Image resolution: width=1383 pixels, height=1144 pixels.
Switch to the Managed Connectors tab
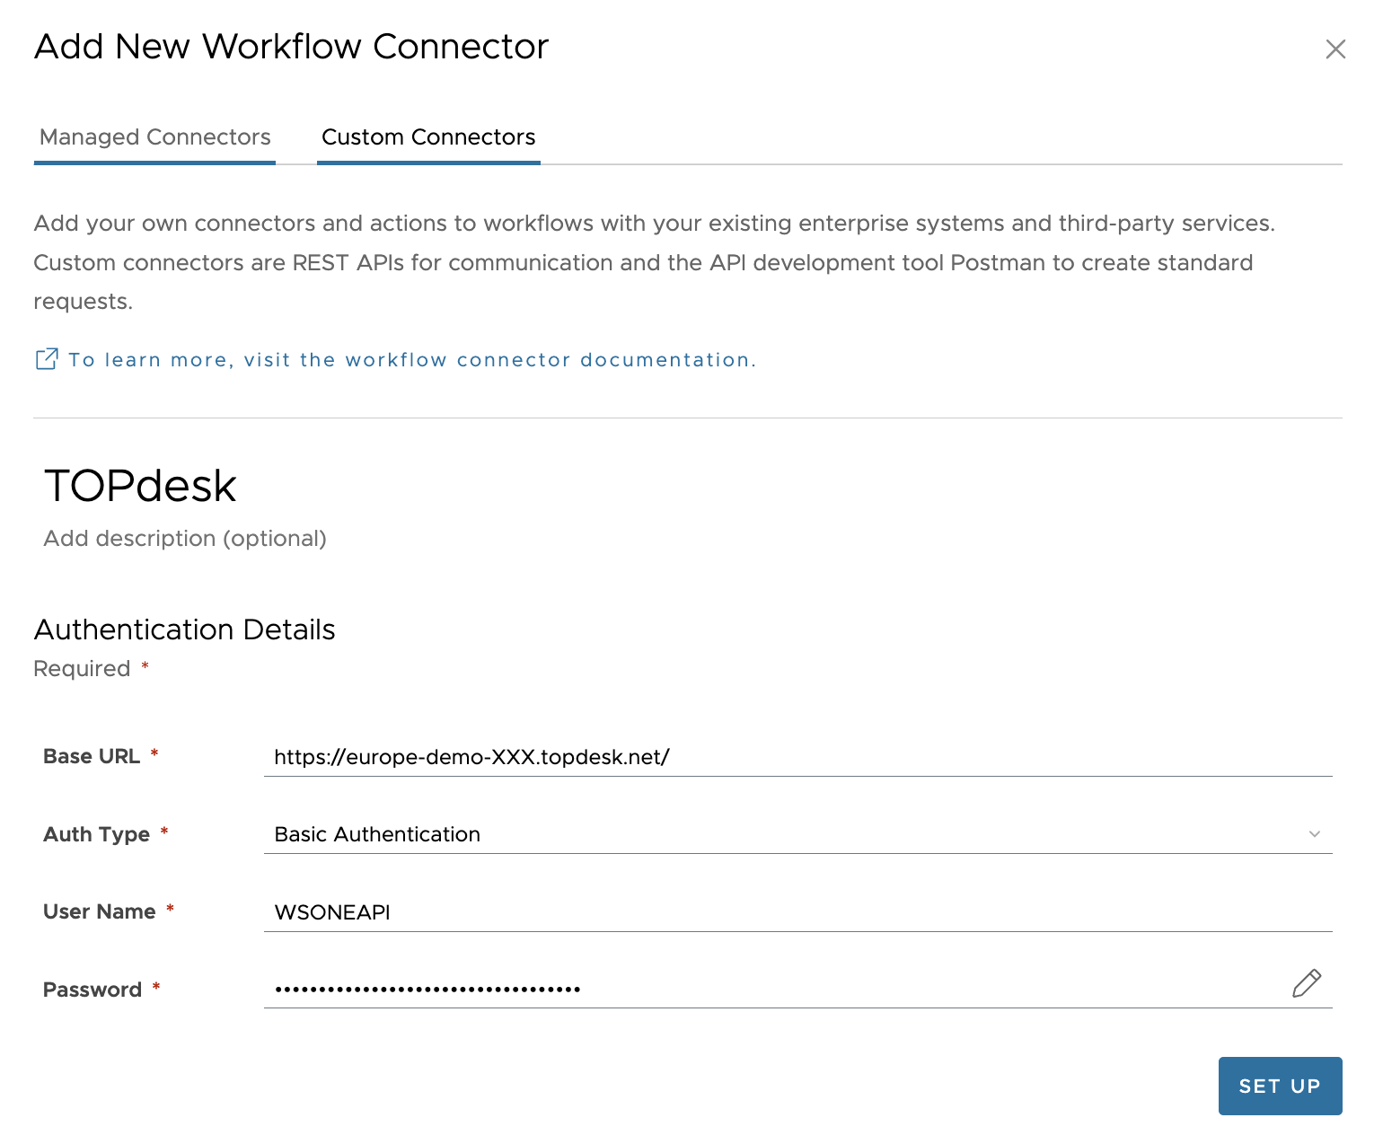[x=154, y=136]
